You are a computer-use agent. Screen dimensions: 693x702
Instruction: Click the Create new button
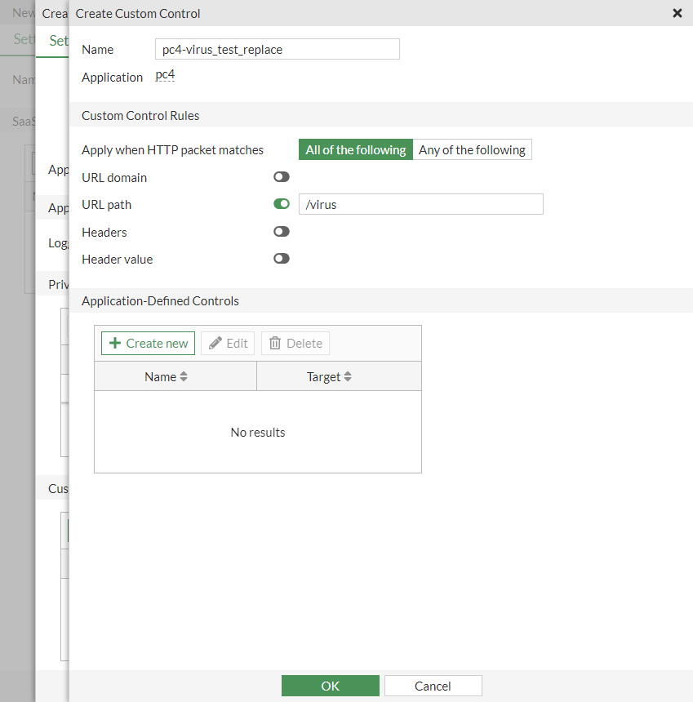coord(147,343)
